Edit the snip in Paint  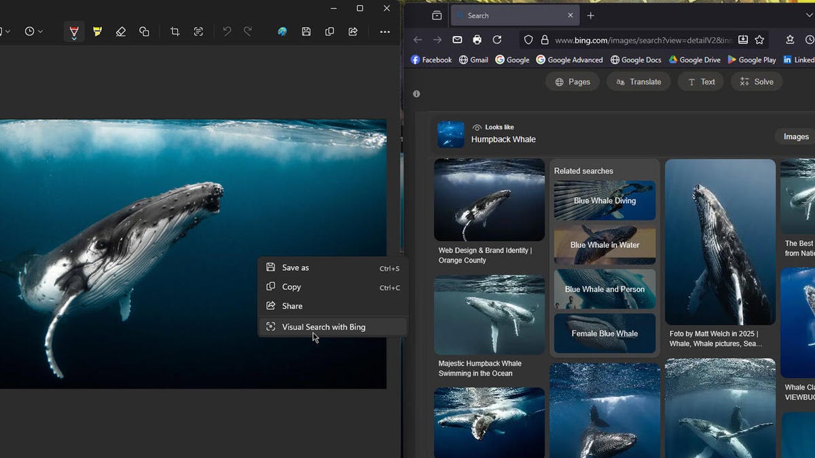[x=283, y=32]
